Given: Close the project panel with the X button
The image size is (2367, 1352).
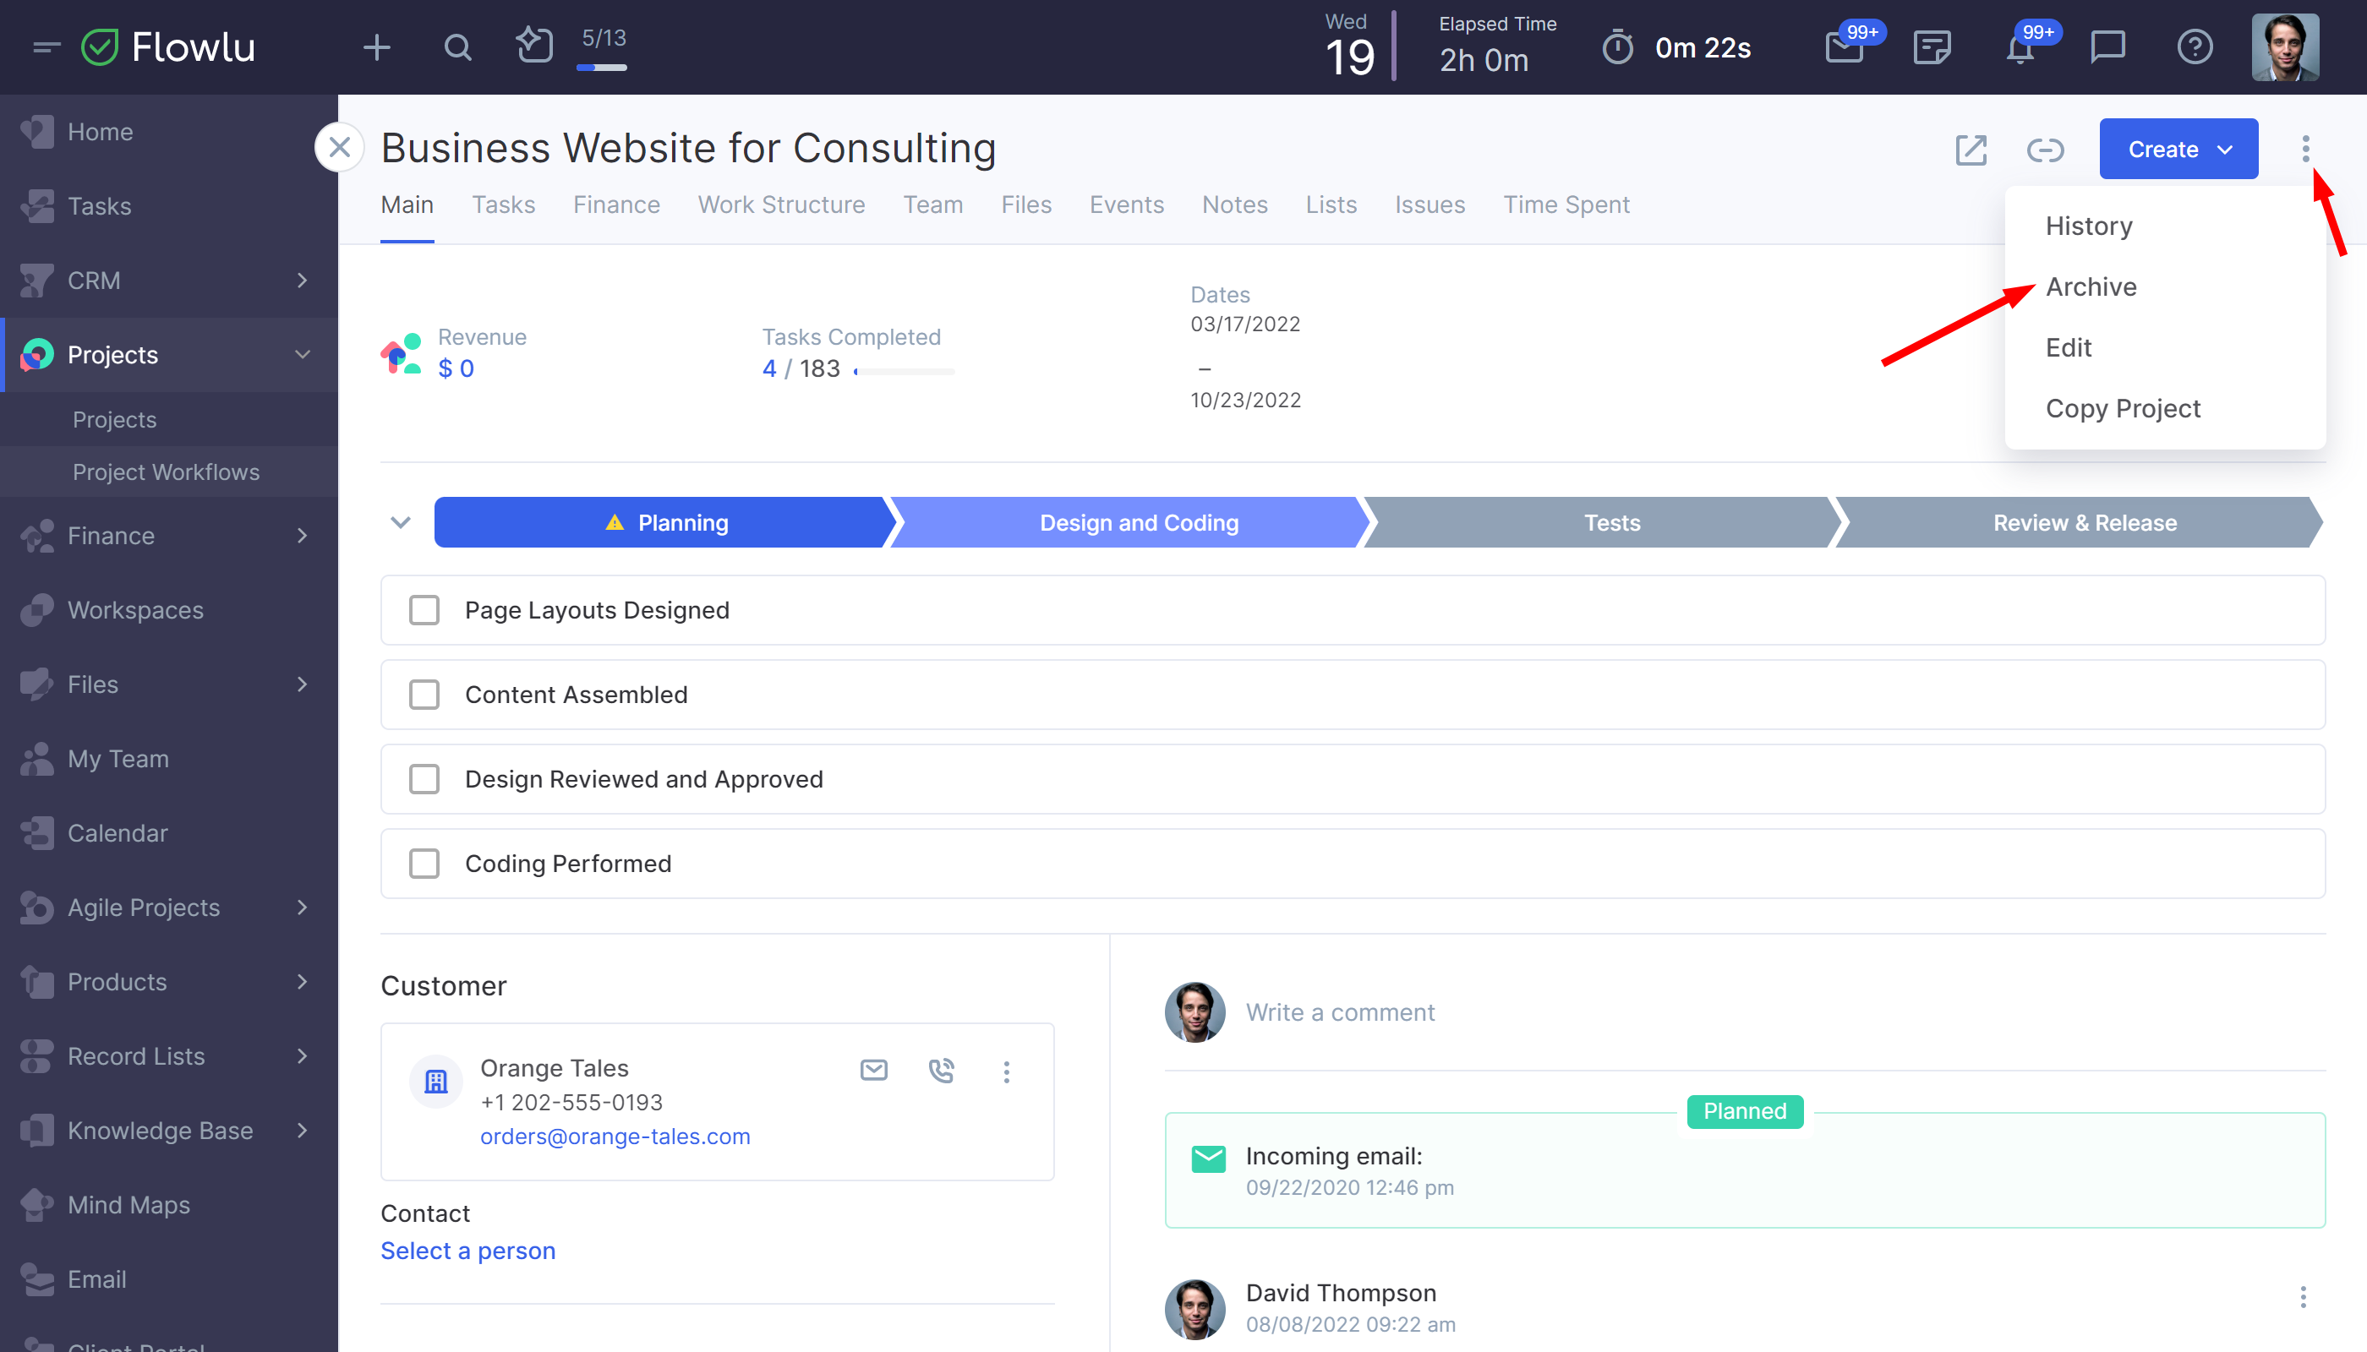Looking at the screenshot, I should click(339, 147).
